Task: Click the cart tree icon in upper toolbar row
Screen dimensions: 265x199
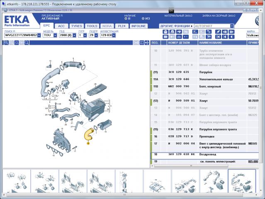Action: [x=209, y=32]
